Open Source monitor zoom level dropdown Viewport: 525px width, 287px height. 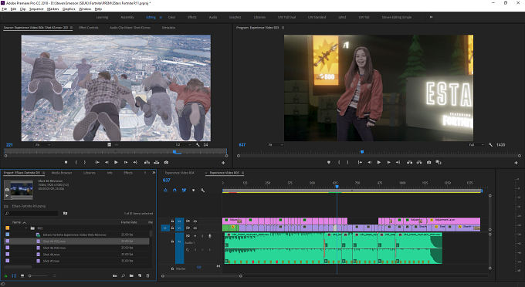tap(42, 145)
